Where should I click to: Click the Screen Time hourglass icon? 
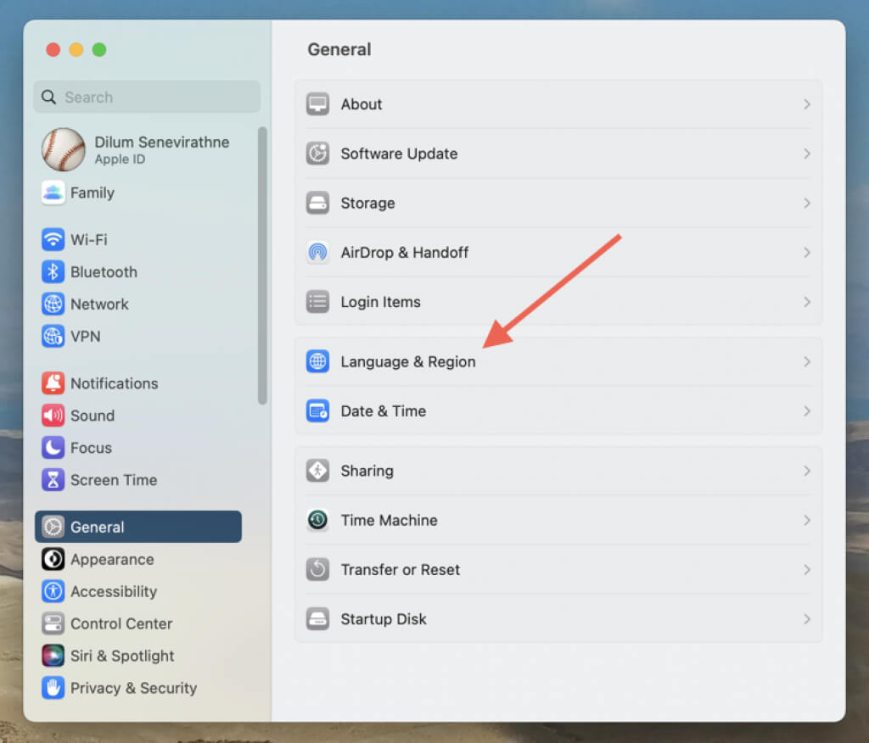click(x=53, y=479)
